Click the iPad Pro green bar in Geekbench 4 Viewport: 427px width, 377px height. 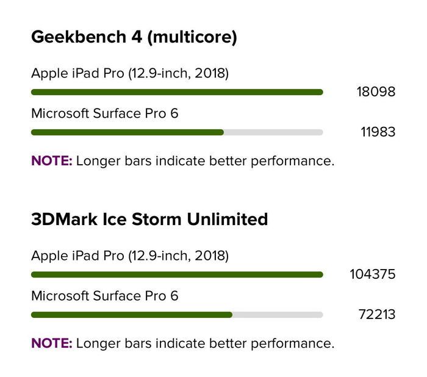[x=177, y=92]
